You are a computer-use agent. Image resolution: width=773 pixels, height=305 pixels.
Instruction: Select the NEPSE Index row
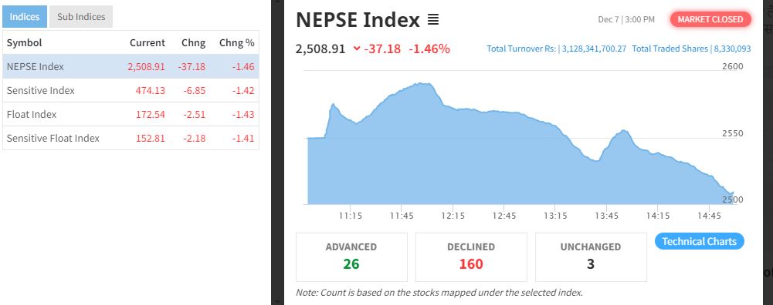coord(131,66)
